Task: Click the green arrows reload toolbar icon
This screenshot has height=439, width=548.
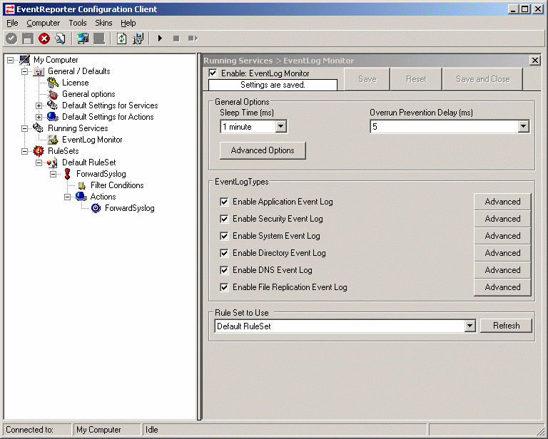Action: 121,38
